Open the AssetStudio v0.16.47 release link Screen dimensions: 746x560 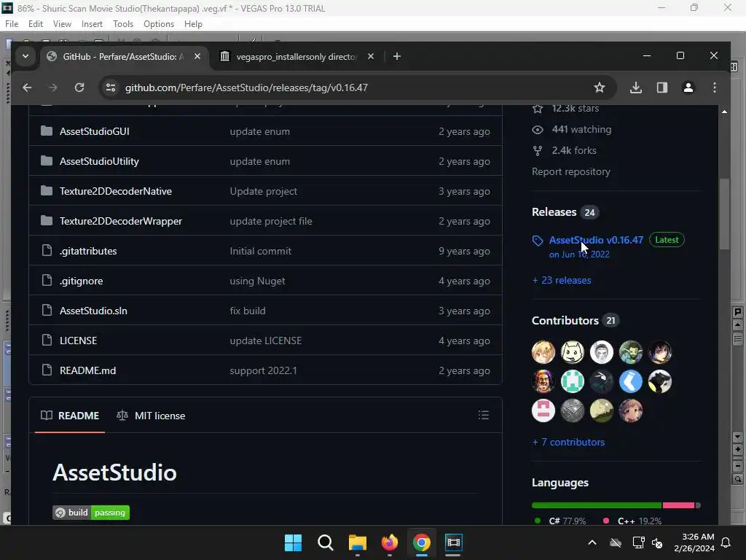(x=596, y=240)
